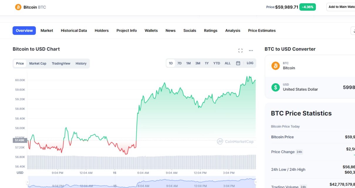This screenshot has width=355, height=188.
Task: Click the Add to Main Watchlist button
Action: [341, 7]
